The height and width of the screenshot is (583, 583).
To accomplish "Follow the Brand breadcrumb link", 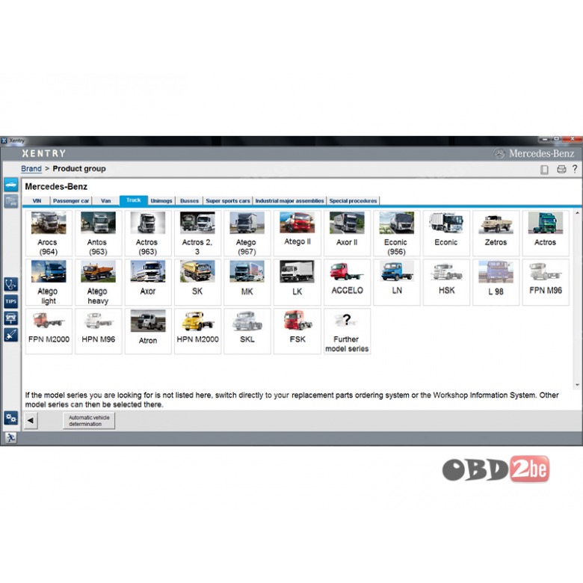I will tap(31, 169).
